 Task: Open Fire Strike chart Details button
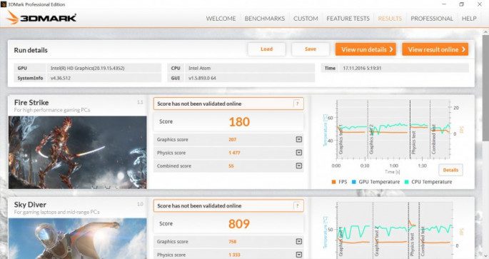[x=450, y=171]
